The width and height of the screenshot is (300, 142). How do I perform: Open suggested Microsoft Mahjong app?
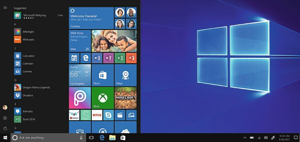[39, 16]
